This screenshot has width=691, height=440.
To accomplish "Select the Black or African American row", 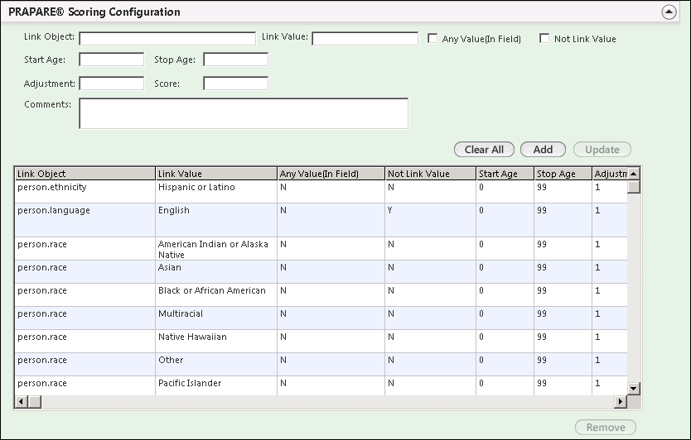I will (321, 294).
